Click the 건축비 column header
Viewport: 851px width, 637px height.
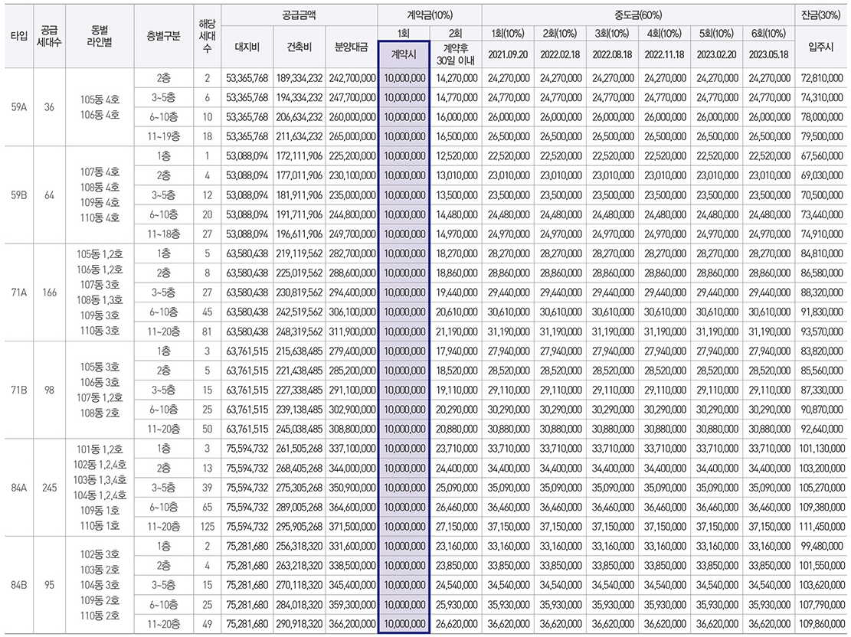coord(299,47)
